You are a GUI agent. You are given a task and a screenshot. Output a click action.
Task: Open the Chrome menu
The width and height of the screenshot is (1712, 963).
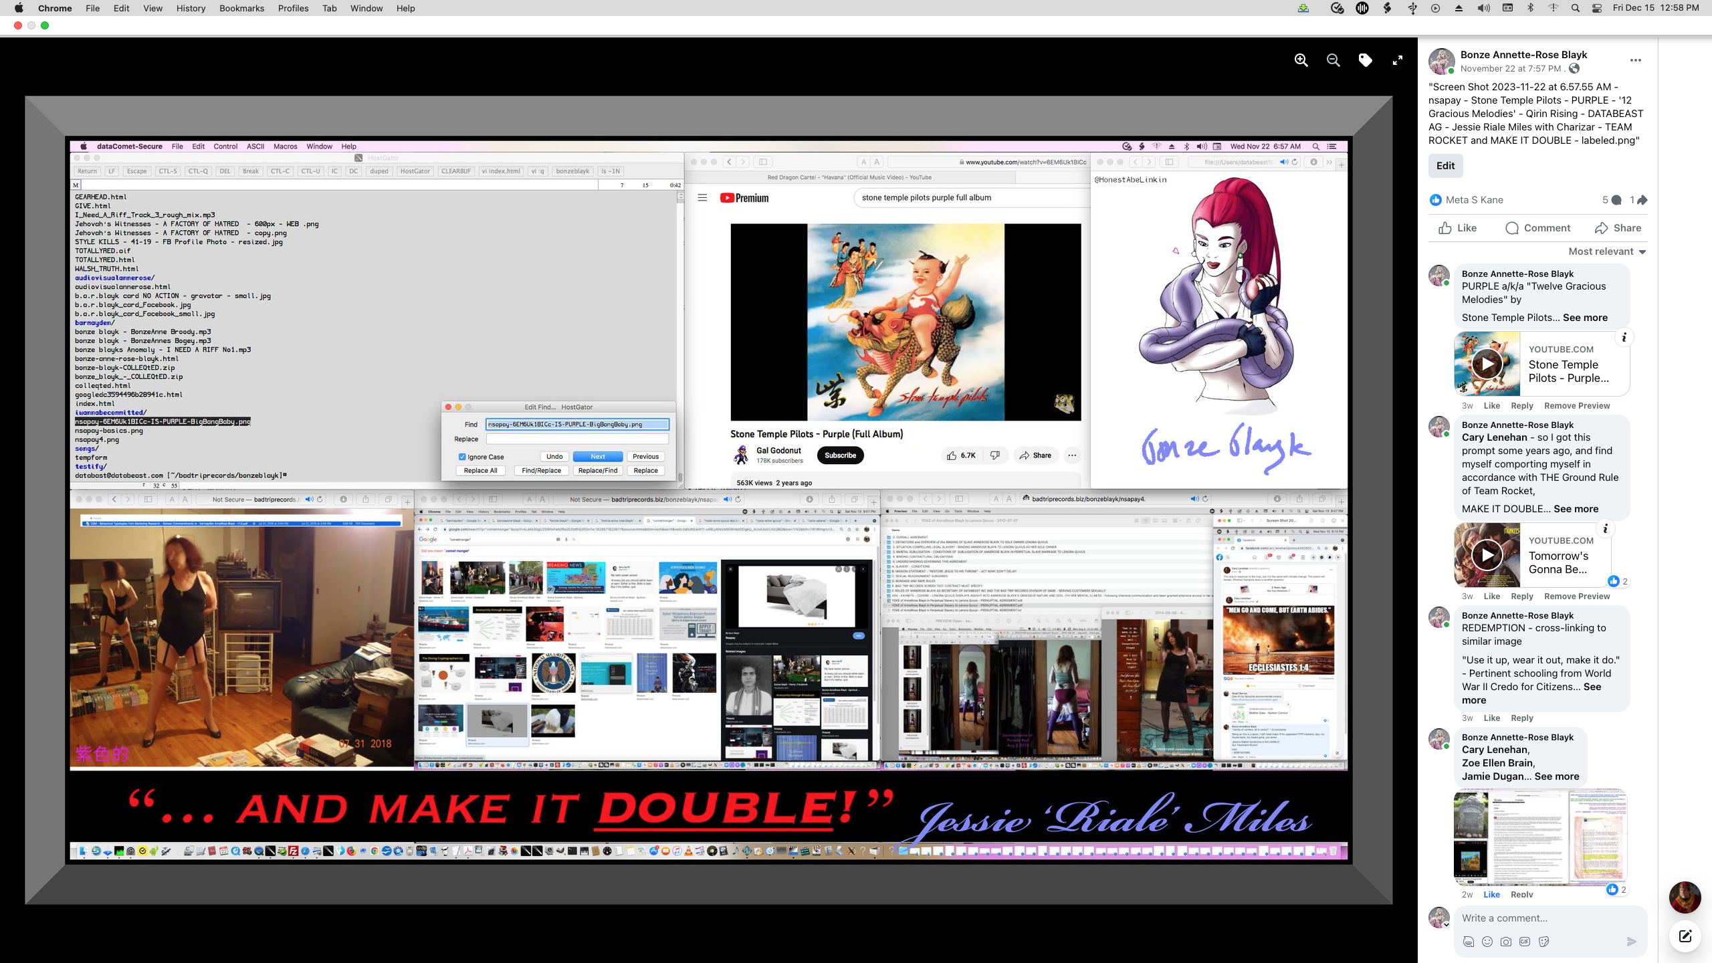click(x=55, y=8)
